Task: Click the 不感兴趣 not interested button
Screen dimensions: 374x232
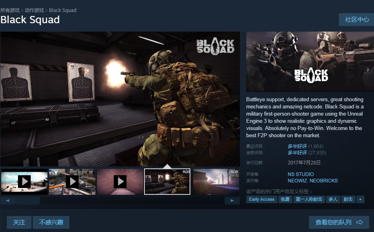Action: (51, 222)
